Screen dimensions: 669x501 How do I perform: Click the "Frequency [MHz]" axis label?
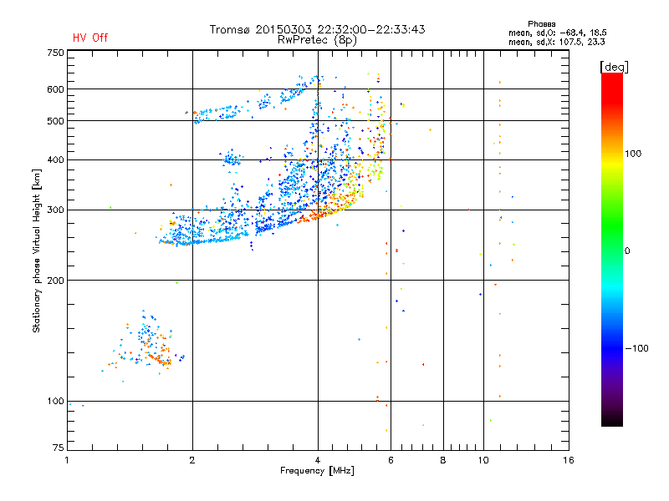[x=317, y=471]
